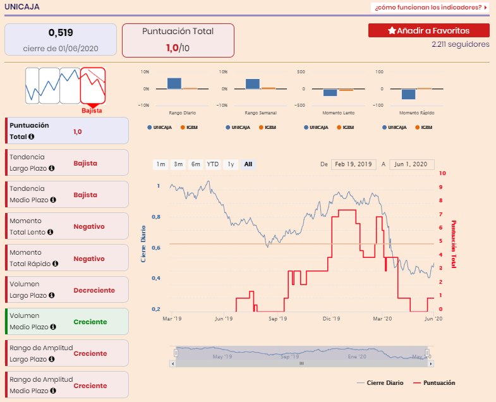Click the info icon next to Puntuación Total
Viewport: 496px width, 402px height.
(x=31, y=137)
